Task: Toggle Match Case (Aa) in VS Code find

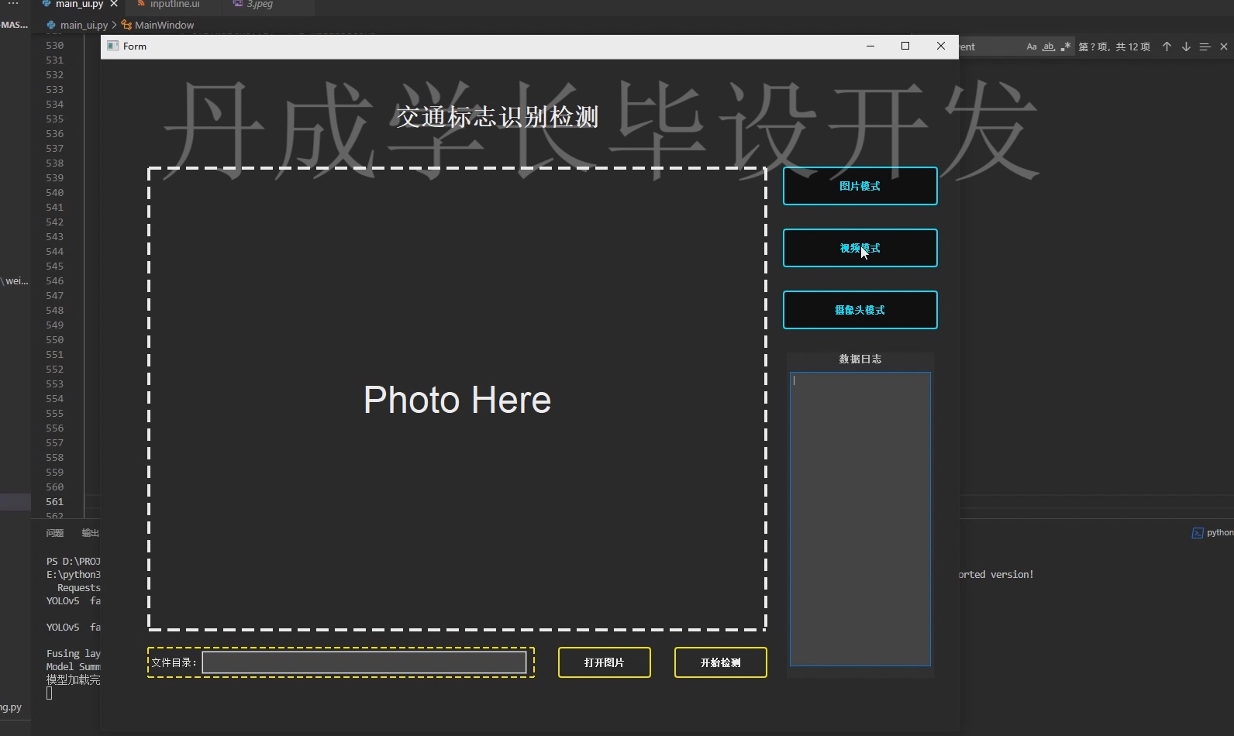Action: pyautogui.click(x=1032, y=46)
